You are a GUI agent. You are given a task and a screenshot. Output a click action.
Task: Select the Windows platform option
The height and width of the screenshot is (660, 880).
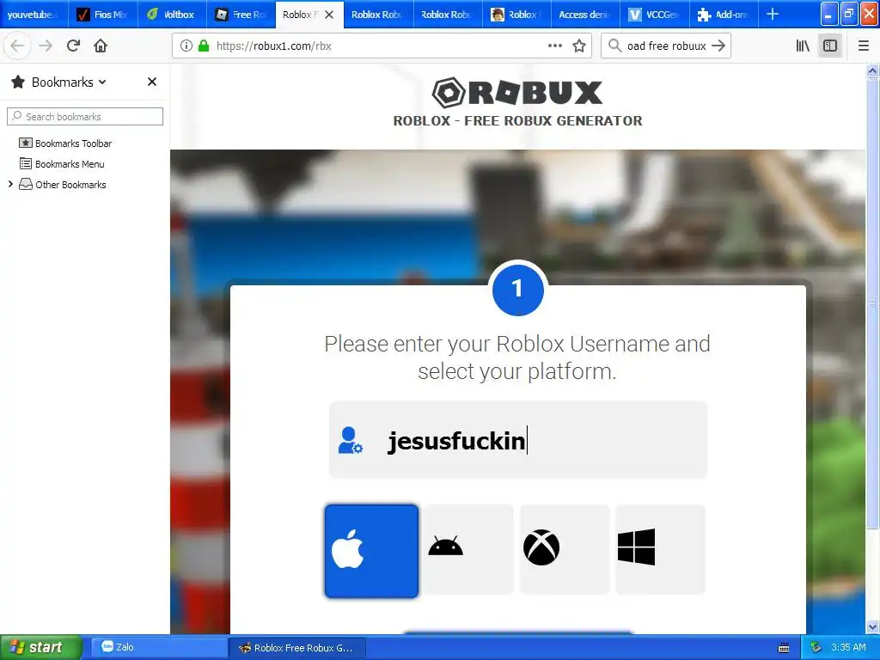pos(660,549)
